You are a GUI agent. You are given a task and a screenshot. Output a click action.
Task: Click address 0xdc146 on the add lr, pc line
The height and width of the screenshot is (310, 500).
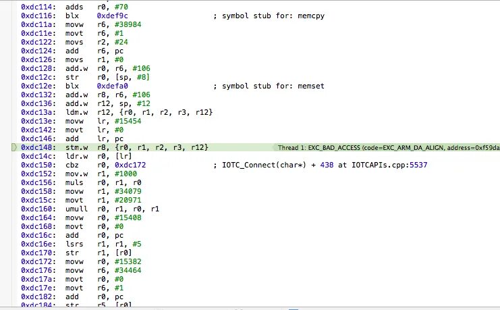tap(38, 138)
